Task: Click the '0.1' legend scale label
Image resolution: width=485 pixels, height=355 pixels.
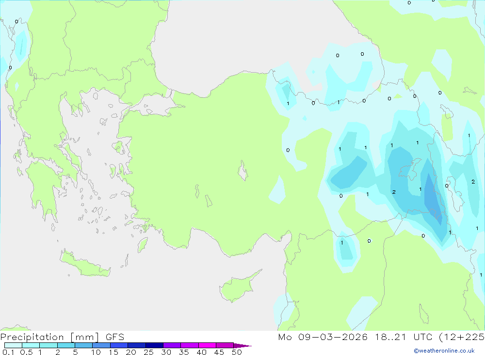Action: pyautogui.click(x=8, y=352)
